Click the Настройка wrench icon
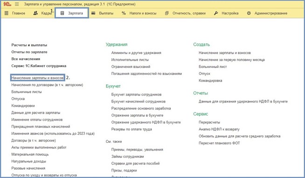305x178 pixels. pyautogui.click(x=216, y=13)
